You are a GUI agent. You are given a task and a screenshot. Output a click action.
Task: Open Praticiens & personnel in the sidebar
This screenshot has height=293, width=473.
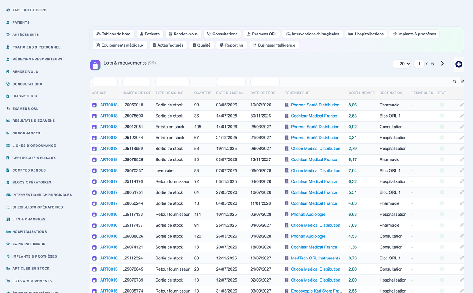point(36,47)
